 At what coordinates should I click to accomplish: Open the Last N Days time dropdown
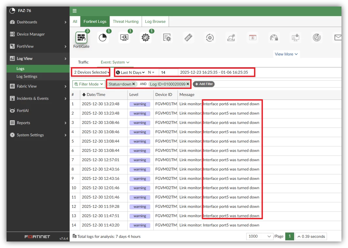click(x=130, y=72)
